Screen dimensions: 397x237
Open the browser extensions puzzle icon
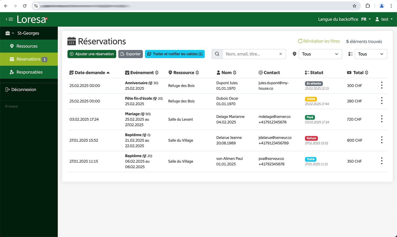point(368,6)
